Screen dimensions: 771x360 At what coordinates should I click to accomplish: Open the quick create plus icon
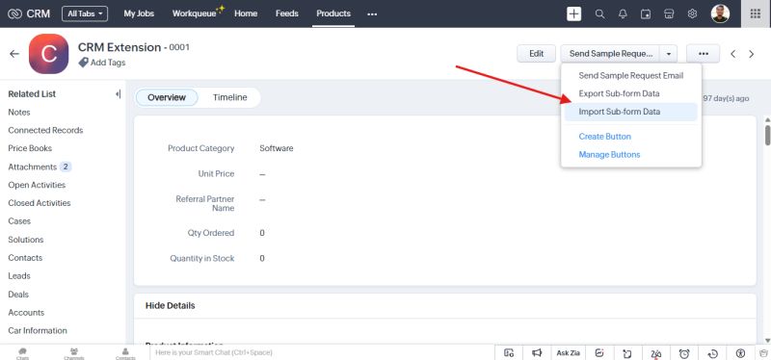tap(573, 13)
